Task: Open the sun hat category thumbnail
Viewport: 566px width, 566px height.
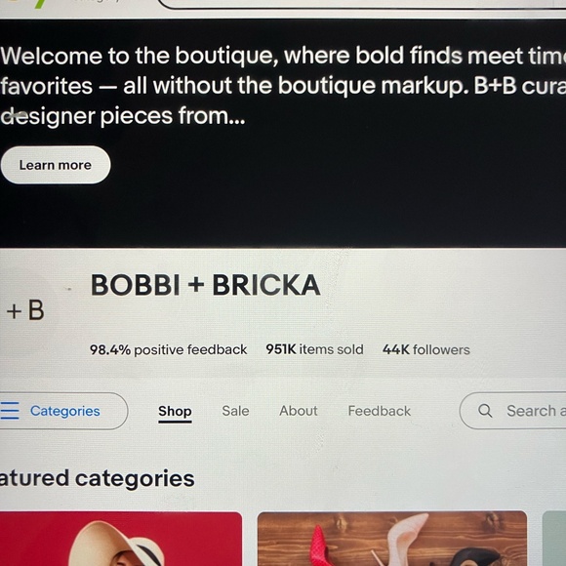Action: (121, 539)
